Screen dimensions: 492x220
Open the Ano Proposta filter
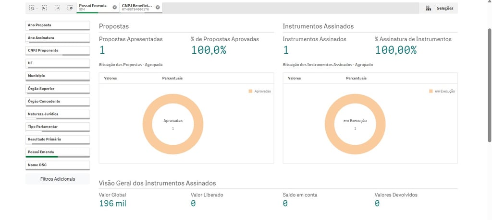coord(58,26)
